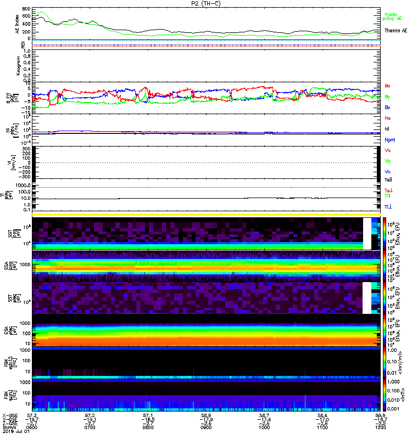Click the FBK scm1 spectrogram panel
This screenshot has width=412, height=439.
click(x=206, y=395)
